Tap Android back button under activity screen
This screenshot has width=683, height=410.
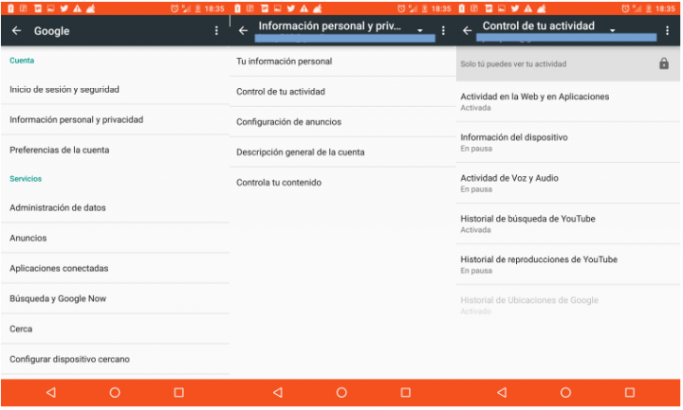(502, 393)
